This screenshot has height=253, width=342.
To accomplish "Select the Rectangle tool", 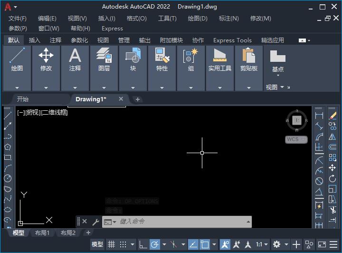I will click(8, 157).
